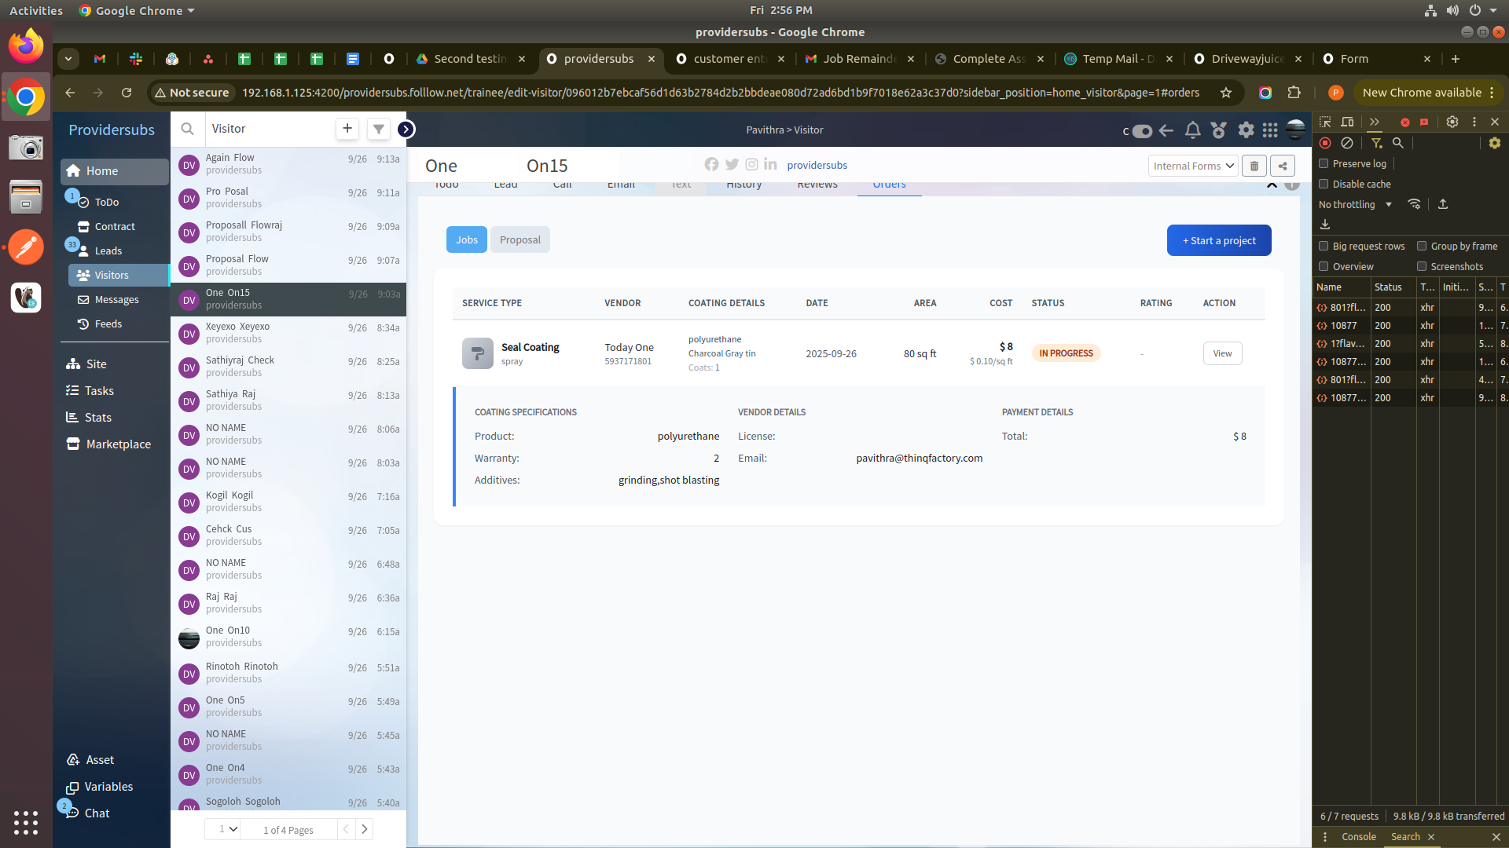The image size is (1509, 848).
Task: Click the Start a project button
Action: [x=1218, y=240]
